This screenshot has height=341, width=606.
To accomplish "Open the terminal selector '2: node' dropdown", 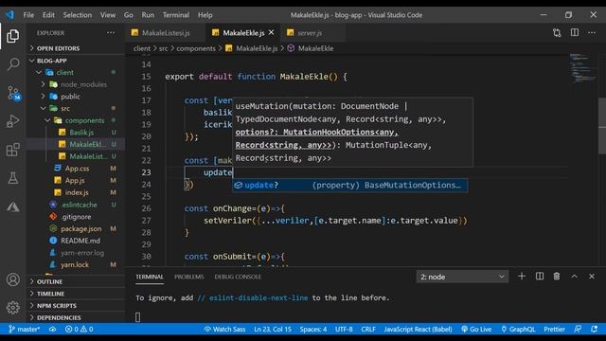I will coord(462,277).
